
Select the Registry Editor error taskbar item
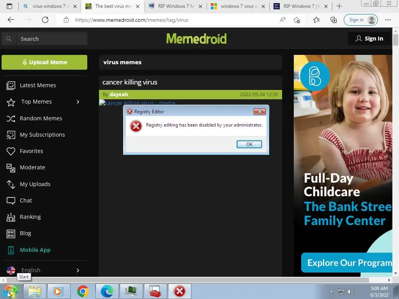[x=179, y=291]
